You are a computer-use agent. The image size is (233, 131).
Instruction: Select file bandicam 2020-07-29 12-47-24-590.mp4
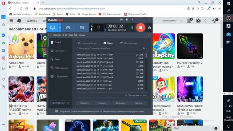pos(110,62)
